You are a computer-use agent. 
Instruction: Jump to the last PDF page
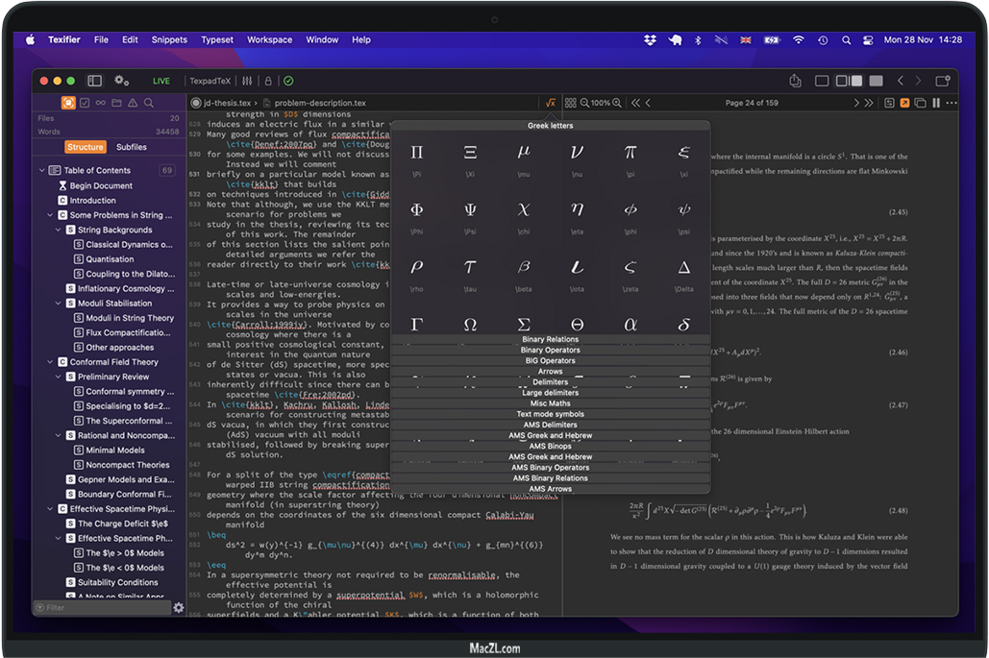pos(869,103)
